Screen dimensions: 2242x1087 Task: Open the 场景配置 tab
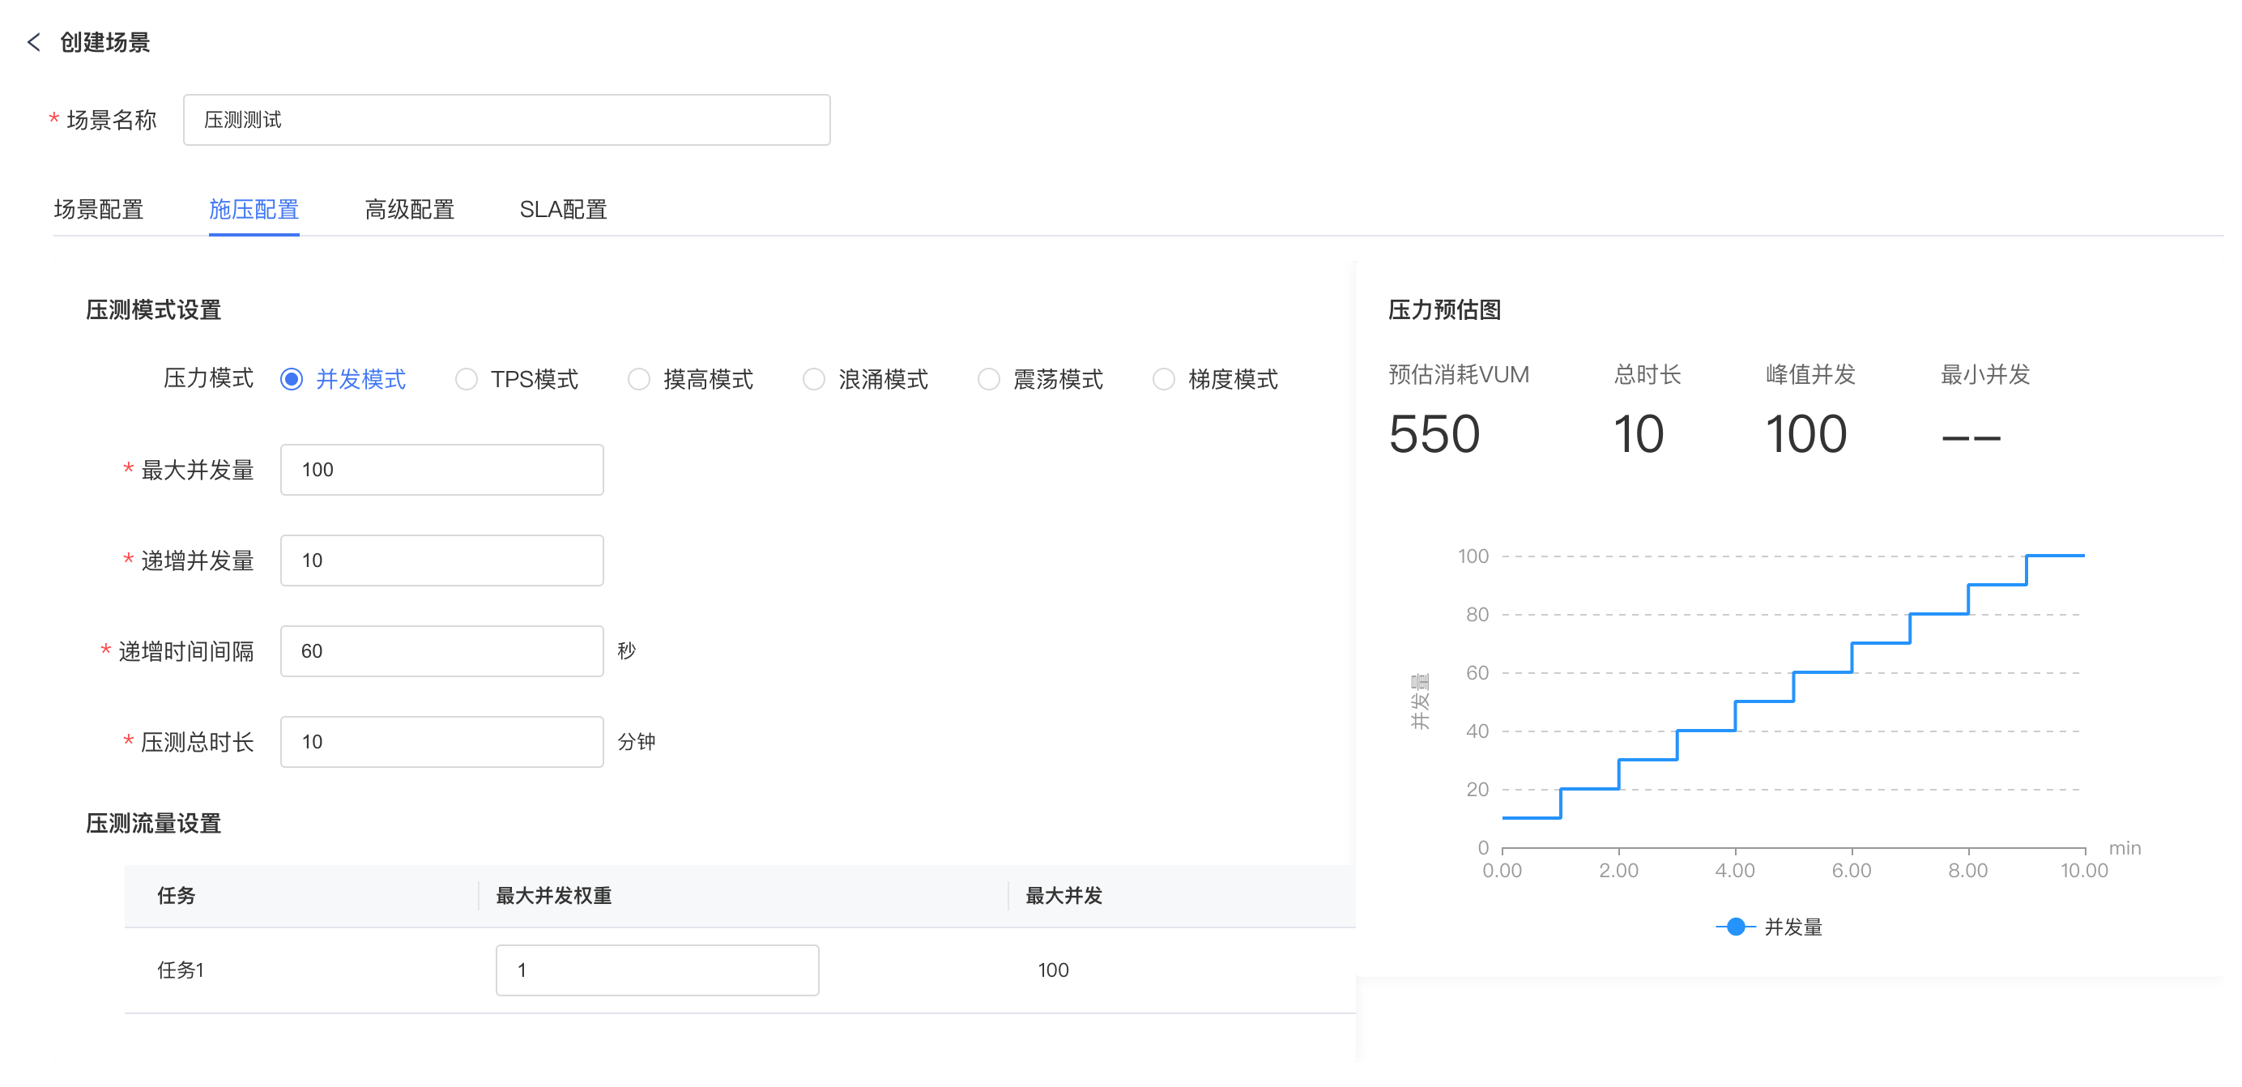98,210
